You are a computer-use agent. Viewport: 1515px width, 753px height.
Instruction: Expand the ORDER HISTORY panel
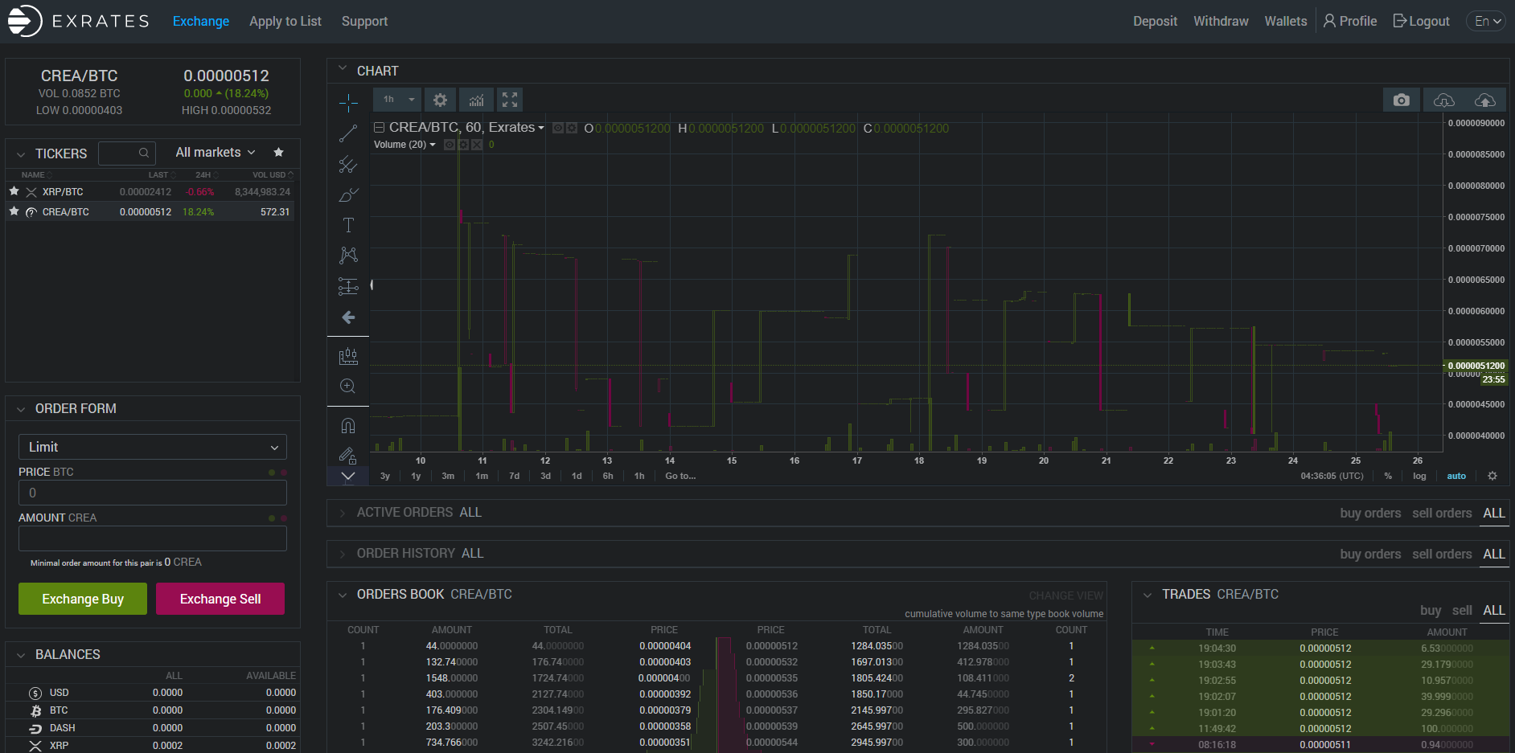(x=343, y=554)
